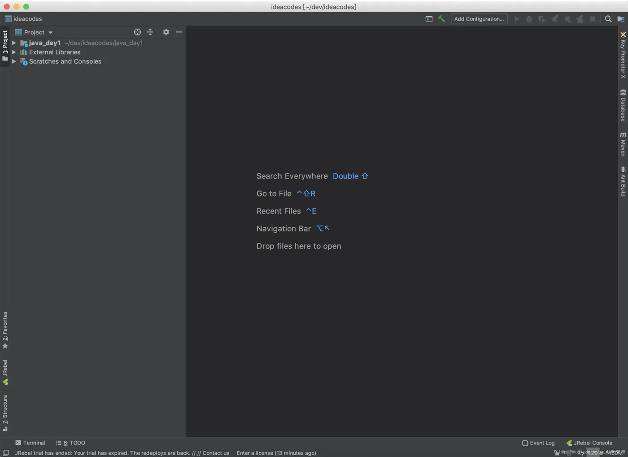Image resolution: width=628 pixels, height=457 pixels.
Task: Open the Event Log
Action: (538, 443)
